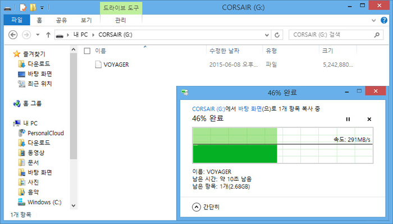
Task: Open 최근 위치 in favorites
Action: coord(40,84)
